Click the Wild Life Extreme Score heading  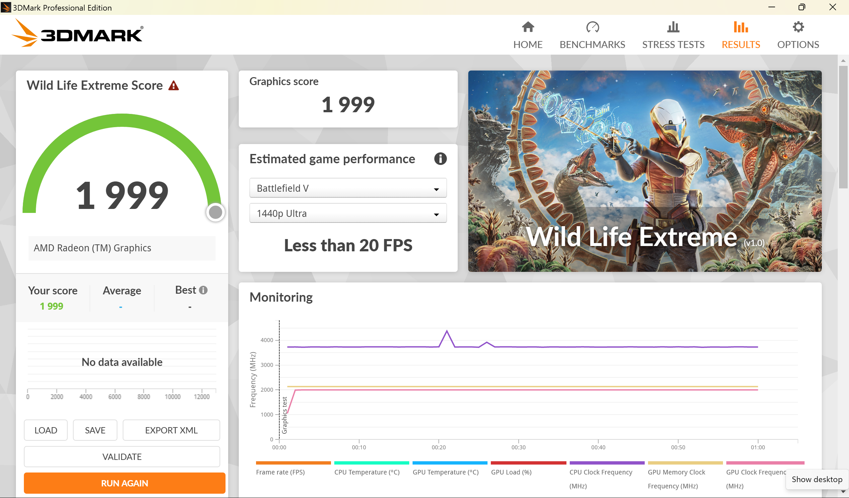[95, 85]
